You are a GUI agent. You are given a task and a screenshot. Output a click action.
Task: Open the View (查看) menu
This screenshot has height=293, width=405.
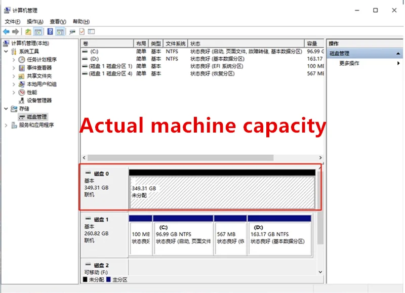click(x=58, y=22)
